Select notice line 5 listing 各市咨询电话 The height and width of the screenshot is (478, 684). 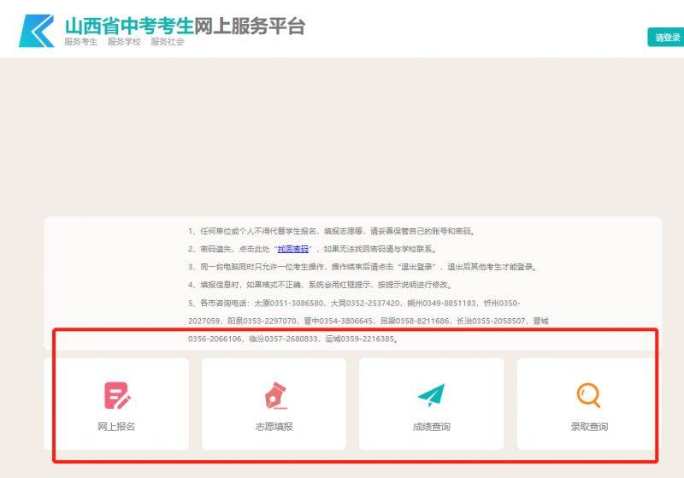(x=354, y=303)
